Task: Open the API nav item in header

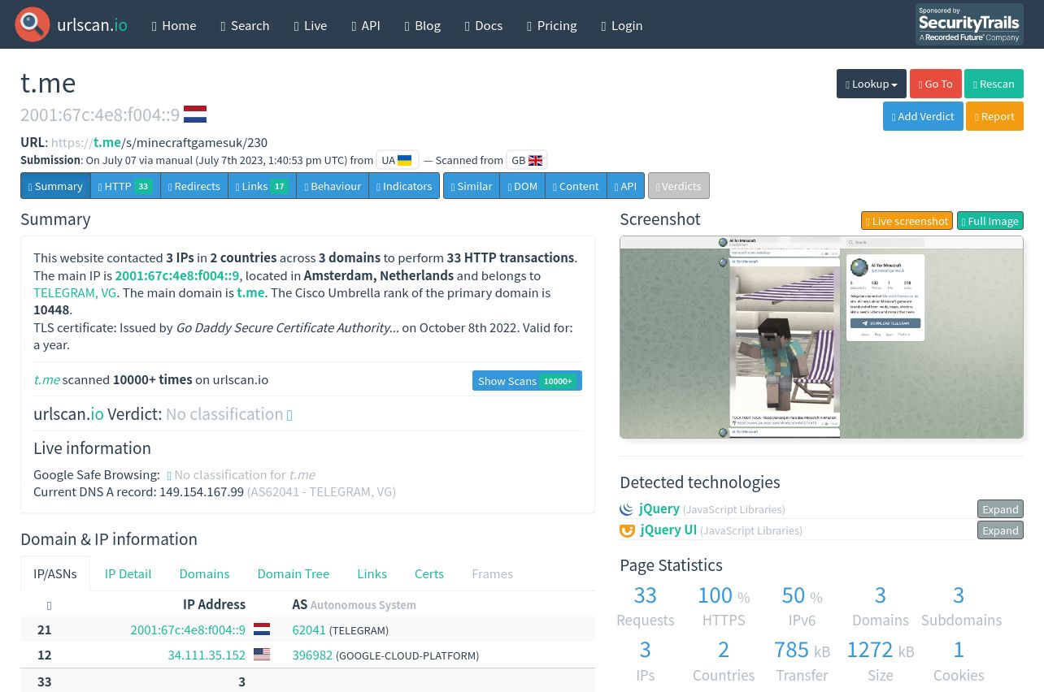Action: pos(366,25)
